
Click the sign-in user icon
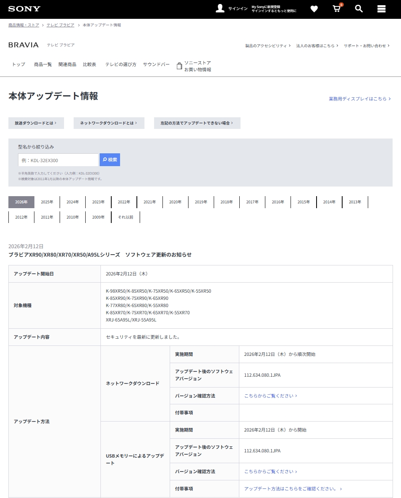(220, 8)
